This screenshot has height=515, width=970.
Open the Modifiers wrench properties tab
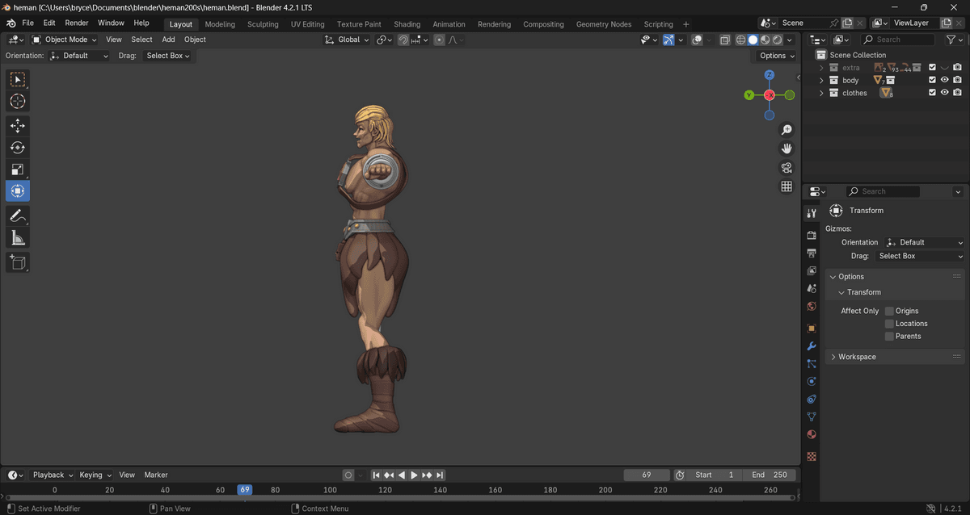(812, 346)
